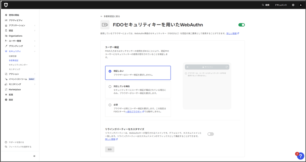Collapse the セキュリティ chevron
Screen dimensions: 306x162
click(x=35, y=51)
